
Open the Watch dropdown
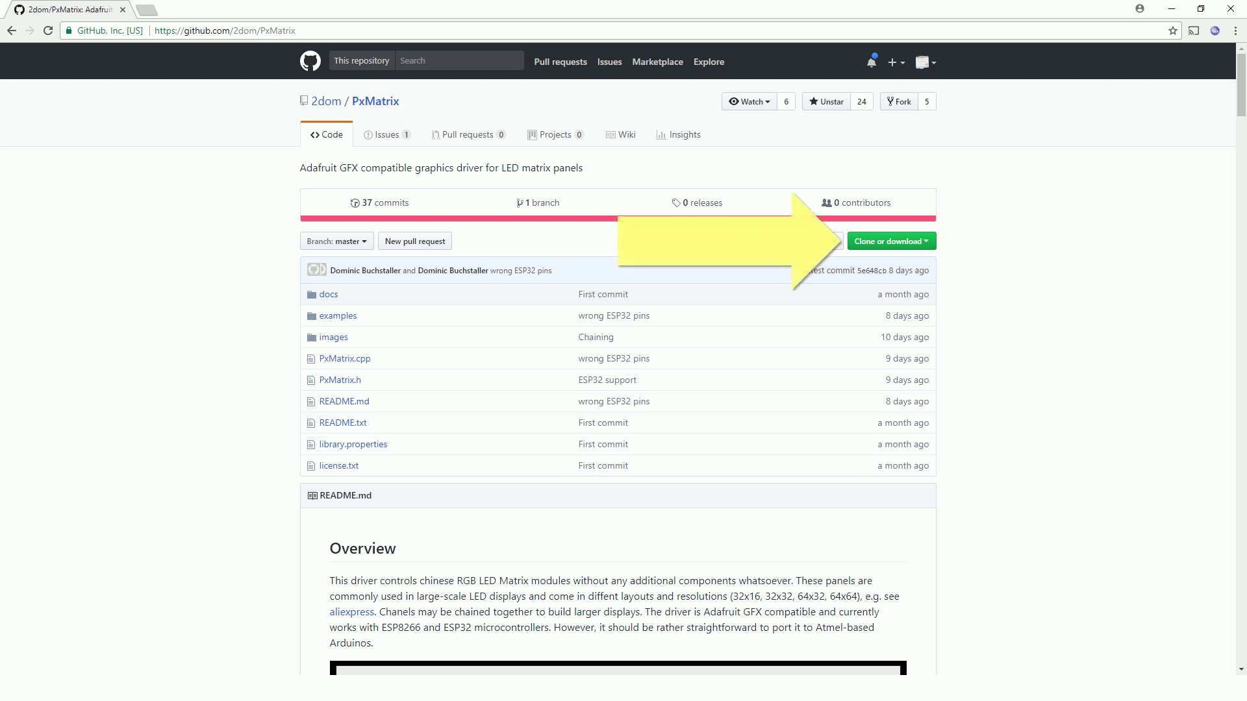click(x=749, y=102)
